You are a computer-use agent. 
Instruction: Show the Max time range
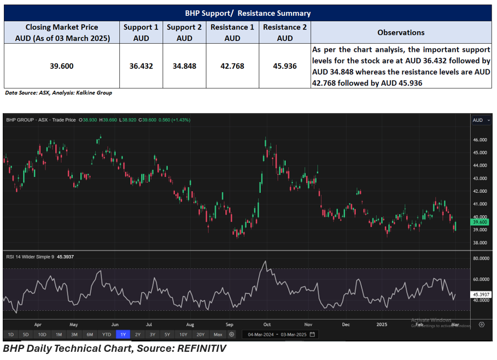[x=218, y=334]
